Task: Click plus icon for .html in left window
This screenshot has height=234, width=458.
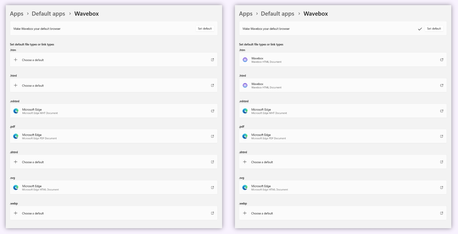Action: (16, 85)
